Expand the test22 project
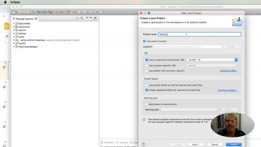This screenshot has height=147, width=261. 14,43
